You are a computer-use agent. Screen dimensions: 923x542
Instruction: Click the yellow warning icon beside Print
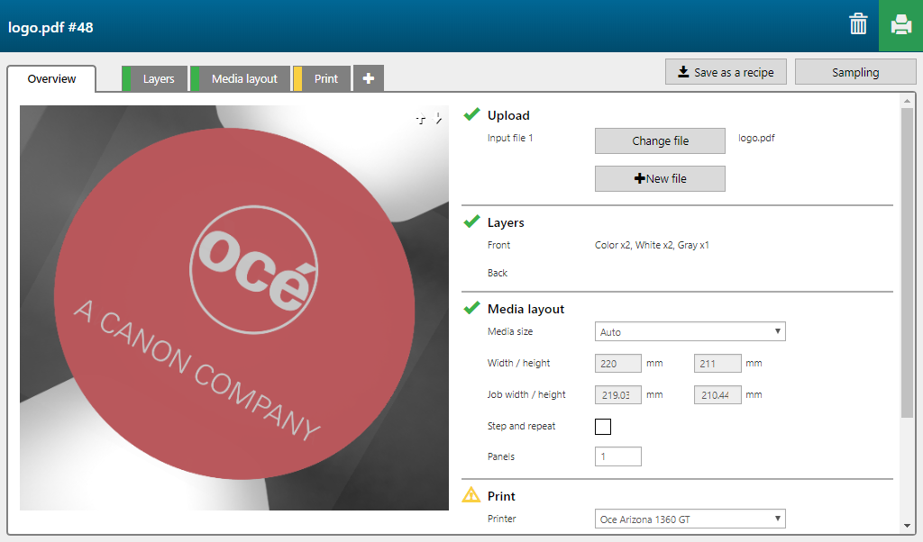click(x=471, y=495)
